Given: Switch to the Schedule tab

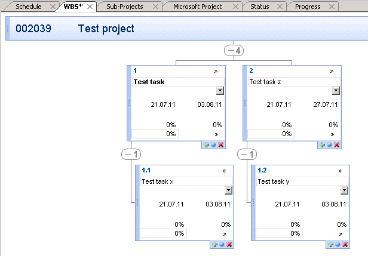Looking at the screenshot, I should (29, 7).
